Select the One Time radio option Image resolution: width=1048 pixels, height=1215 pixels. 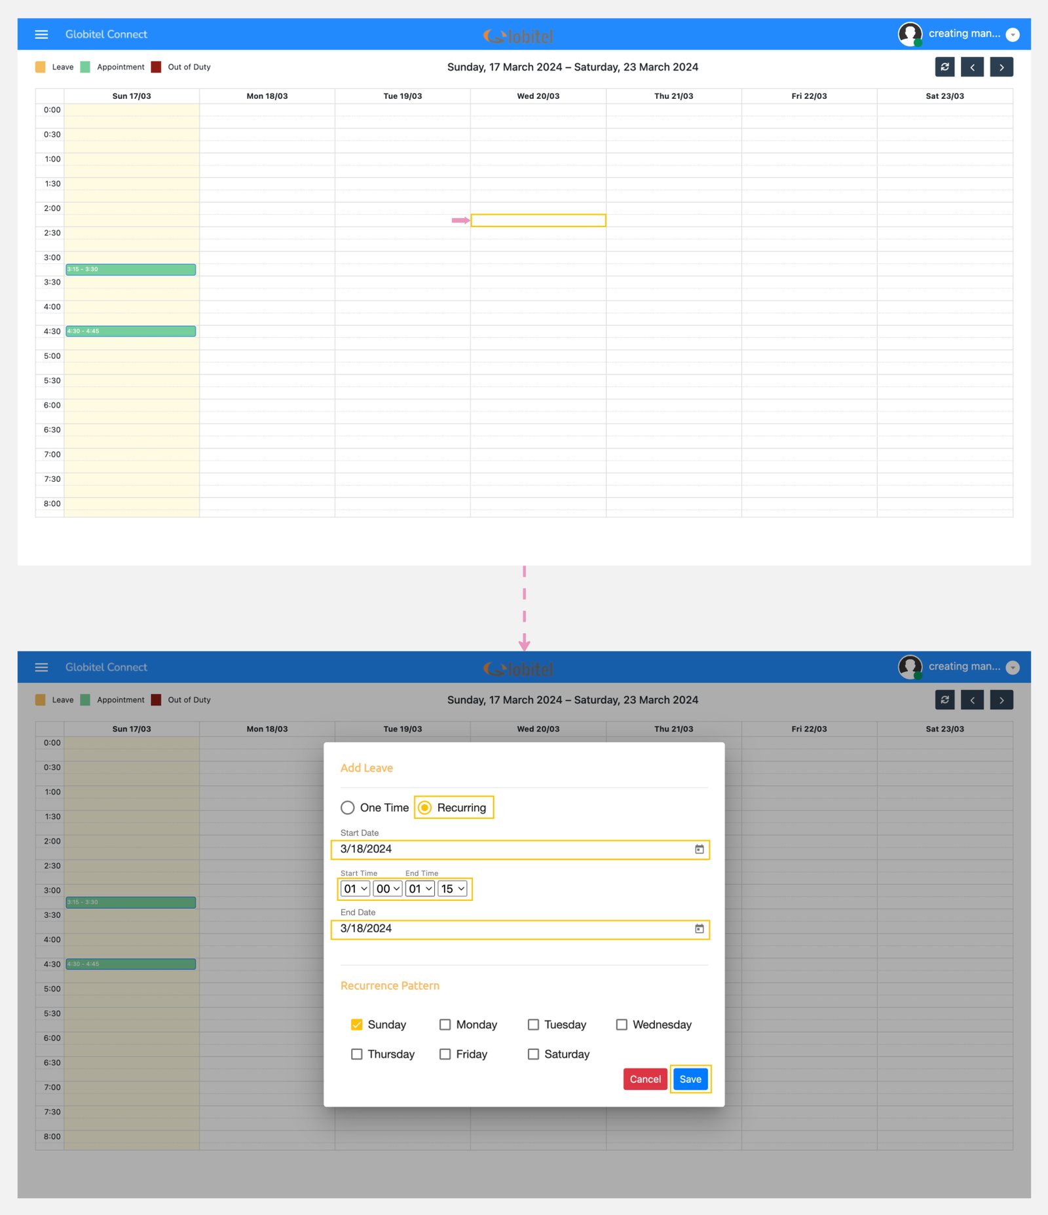(348, 808)
